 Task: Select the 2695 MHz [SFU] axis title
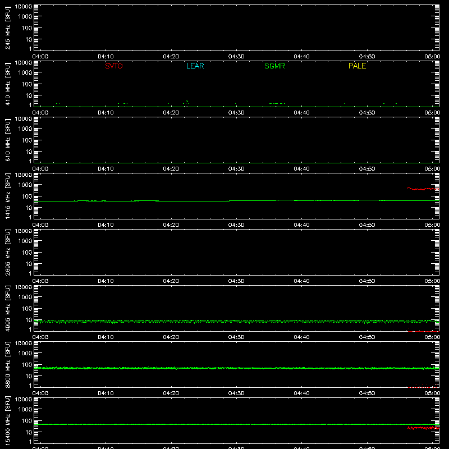7,252
